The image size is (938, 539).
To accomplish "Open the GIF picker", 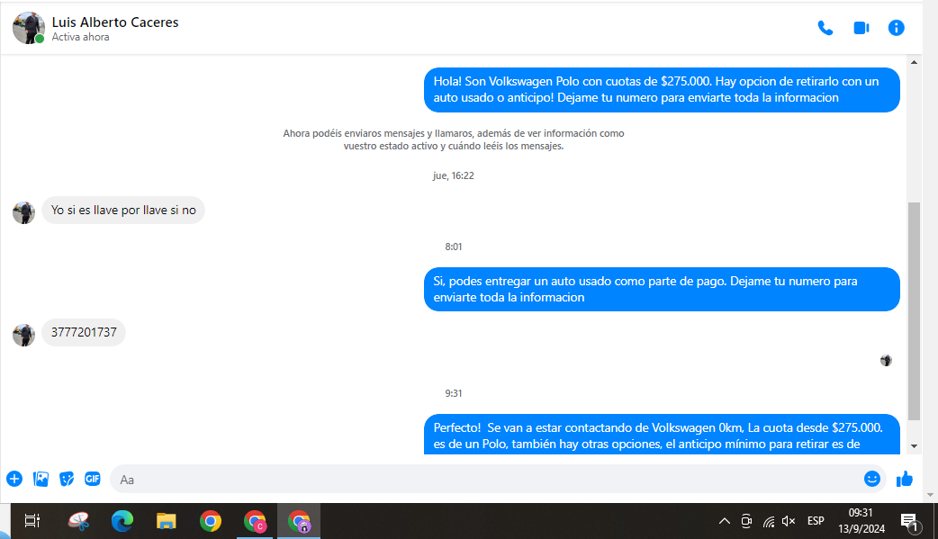I will tap(92, 479).
